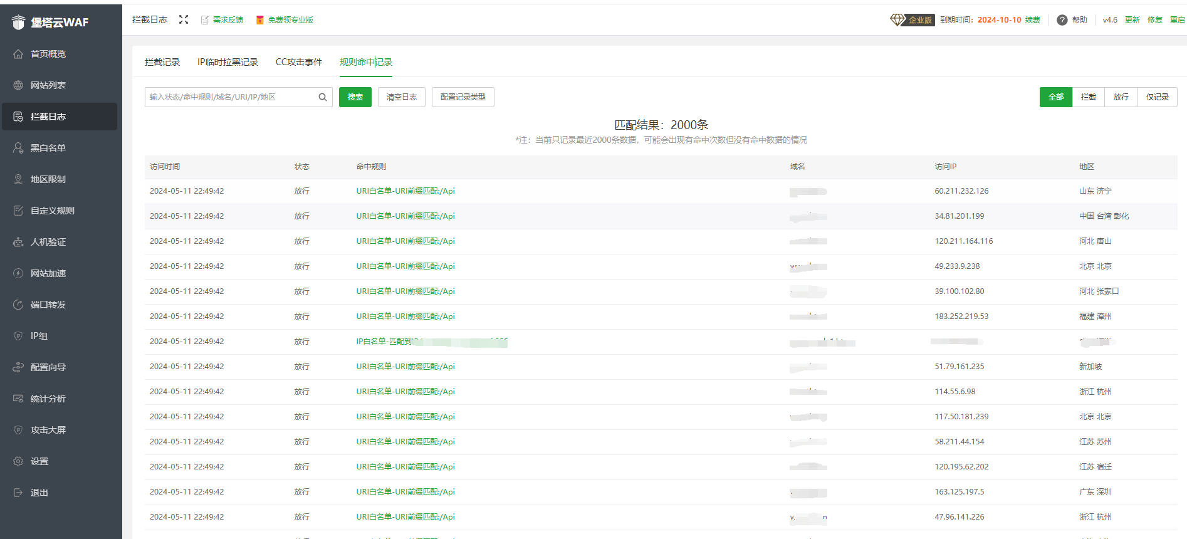Open 网站加速 icon in sidebar
Image resolution: width=1187 pixels, height=539 pixels.
pyautogui.click(x=18, y=273)
